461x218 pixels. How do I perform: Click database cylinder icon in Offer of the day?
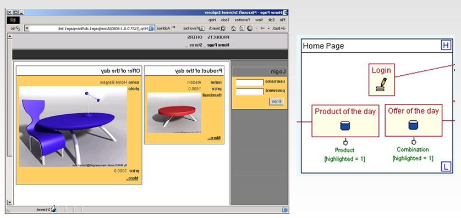tap(413, 125)
